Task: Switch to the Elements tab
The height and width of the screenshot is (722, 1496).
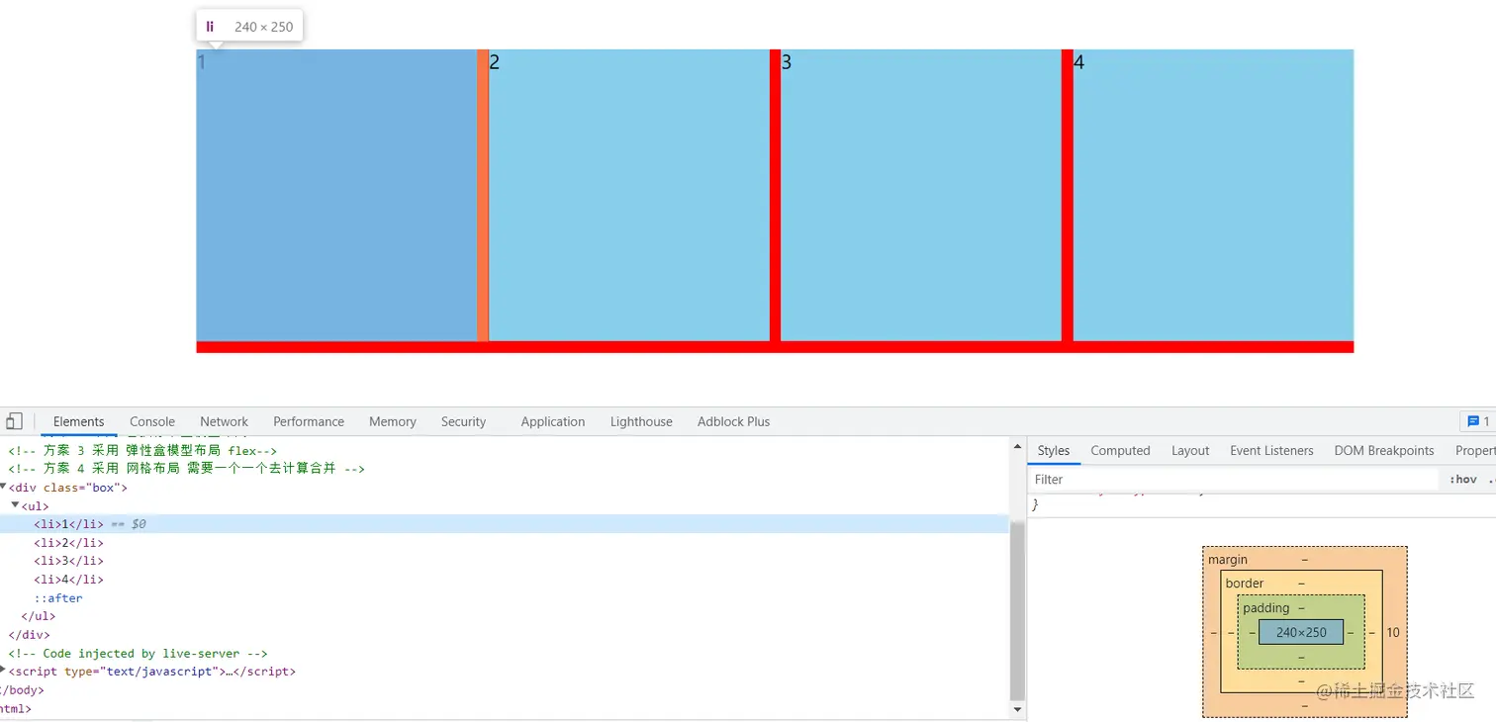Action: (x=78, y=421)
